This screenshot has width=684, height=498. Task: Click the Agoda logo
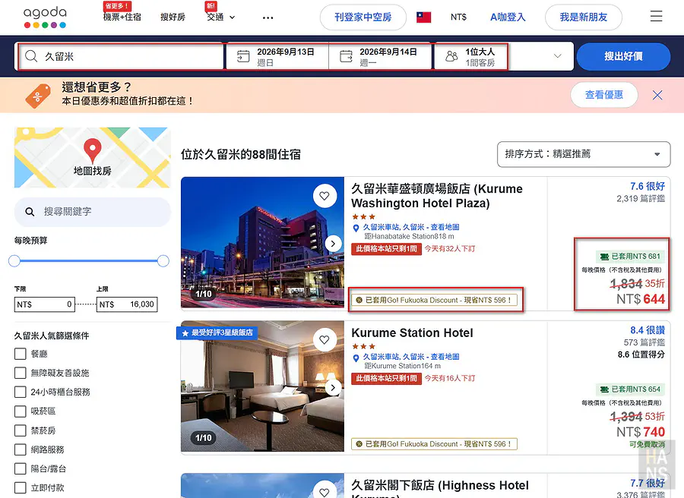pos(45,17)
